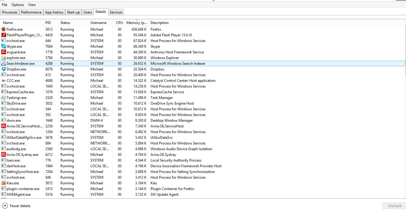The height and width of the screenshot is (211, 406).
Task: Click the Kies.exe icon
Action: coord(4,183)
